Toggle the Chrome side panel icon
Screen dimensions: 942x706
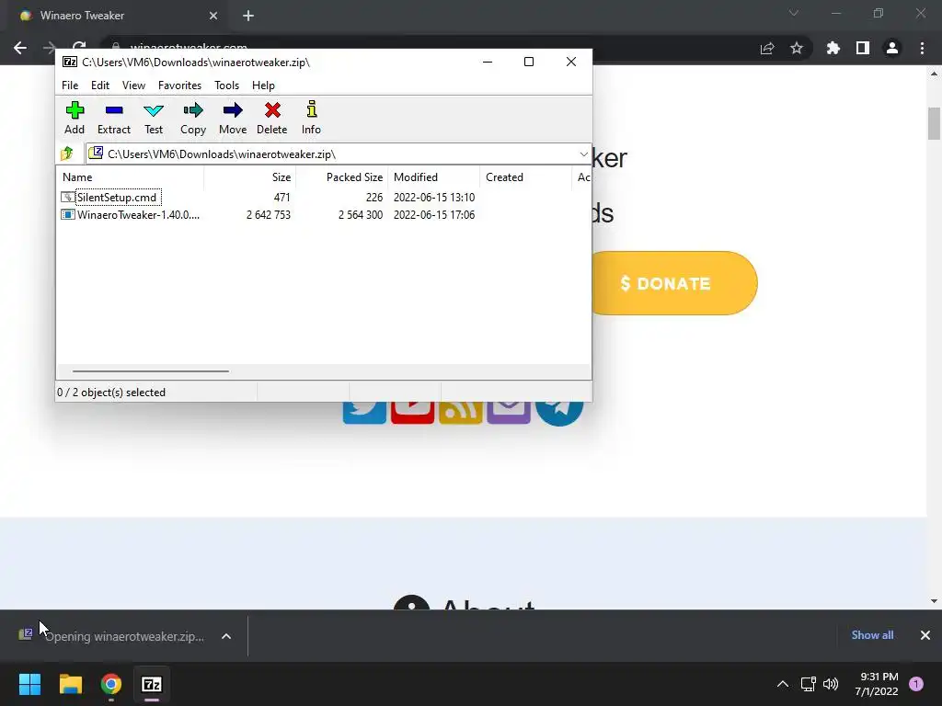point(863,48)
